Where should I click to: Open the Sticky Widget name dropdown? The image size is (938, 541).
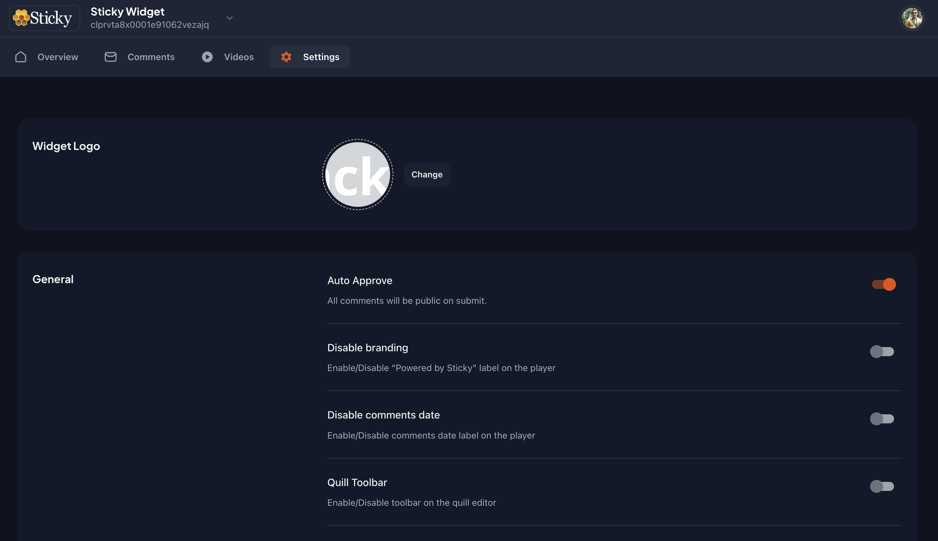[x=127, y=12]
